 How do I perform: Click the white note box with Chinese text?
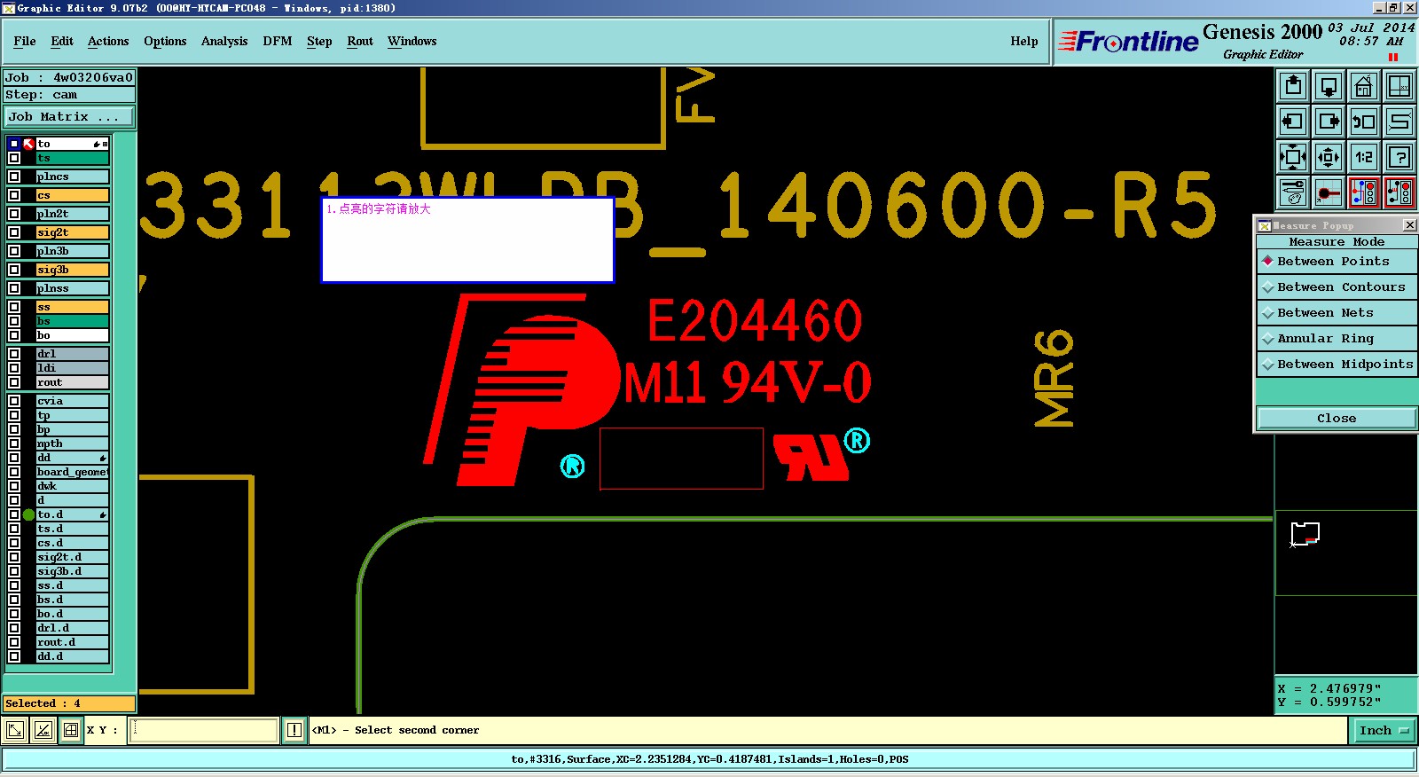pyautogui.click(x=467, y=240)
